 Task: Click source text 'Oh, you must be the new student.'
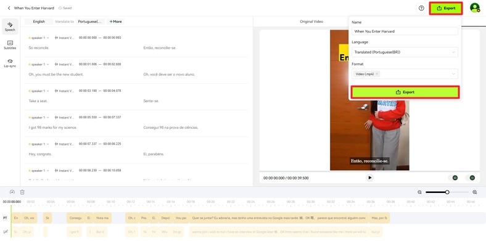point(56,75)
